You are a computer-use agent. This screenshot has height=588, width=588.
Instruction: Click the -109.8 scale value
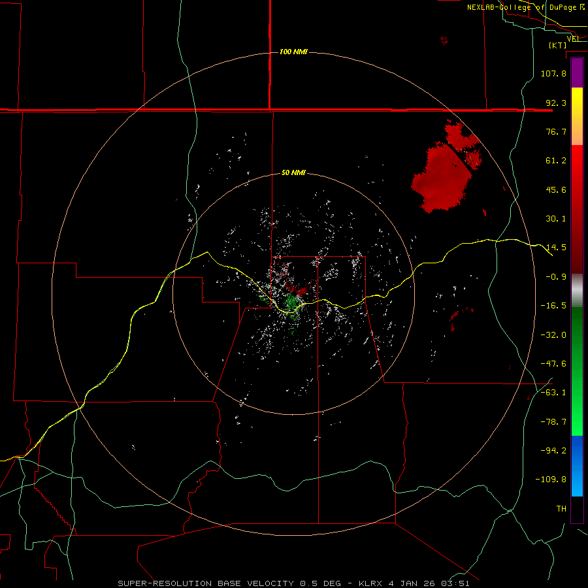(x=551, y=480)
